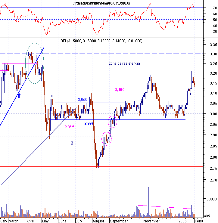Click the RSI 50 level axis label
The image size is (218, 223).
point(215,20)
